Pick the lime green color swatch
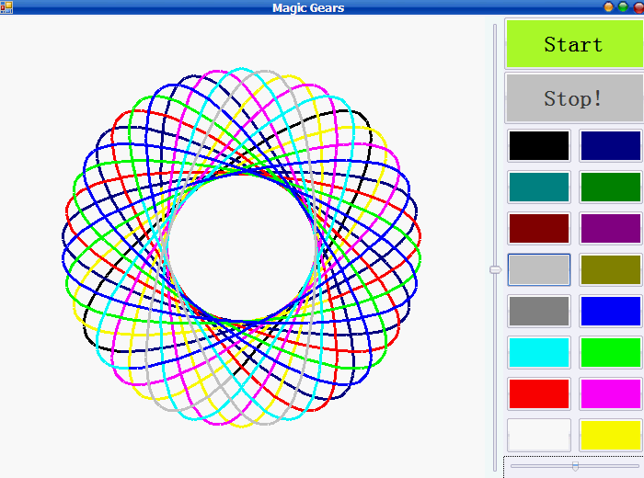 tap(610, 352)
